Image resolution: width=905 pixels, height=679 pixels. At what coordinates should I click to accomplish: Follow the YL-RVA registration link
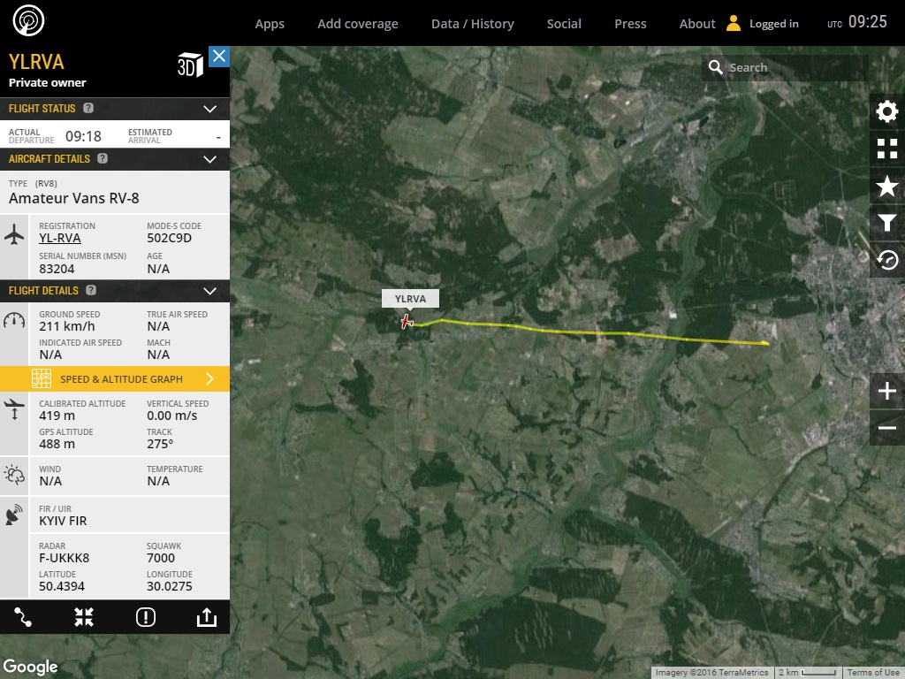click(x=60, y=239)
